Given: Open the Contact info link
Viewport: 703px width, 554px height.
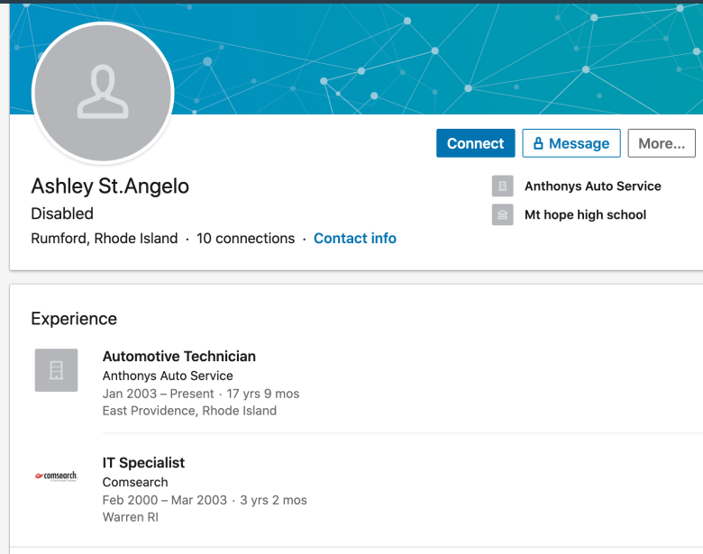Looking at the screenshot, I should coord(355,239).
